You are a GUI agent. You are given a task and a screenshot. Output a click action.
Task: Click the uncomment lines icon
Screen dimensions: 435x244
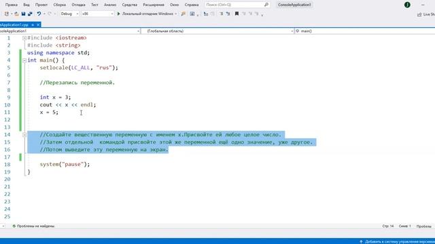point(228,14)
